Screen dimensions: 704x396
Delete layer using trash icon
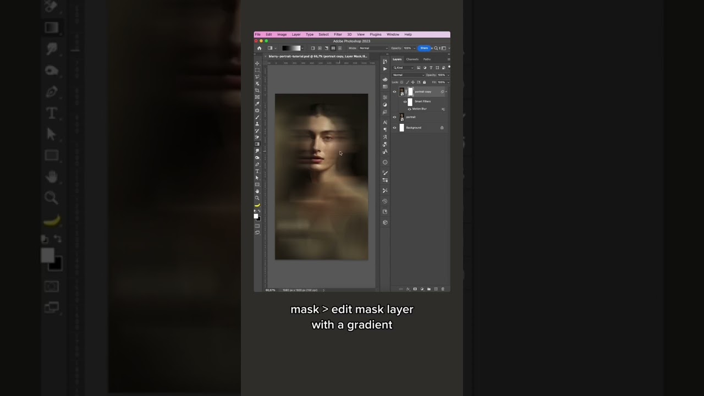pos(443,289)
